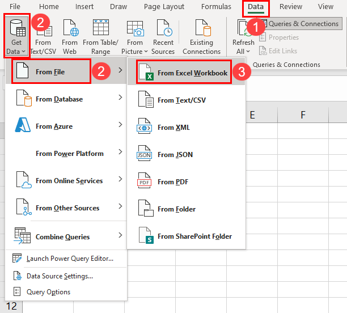Select the Data tab
347x313 pixels.
(x=256, y=7)
